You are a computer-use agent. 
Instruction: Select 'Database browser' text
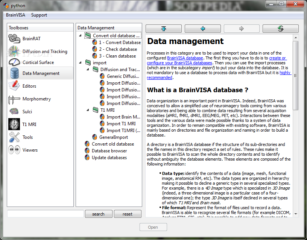[109, 151]
